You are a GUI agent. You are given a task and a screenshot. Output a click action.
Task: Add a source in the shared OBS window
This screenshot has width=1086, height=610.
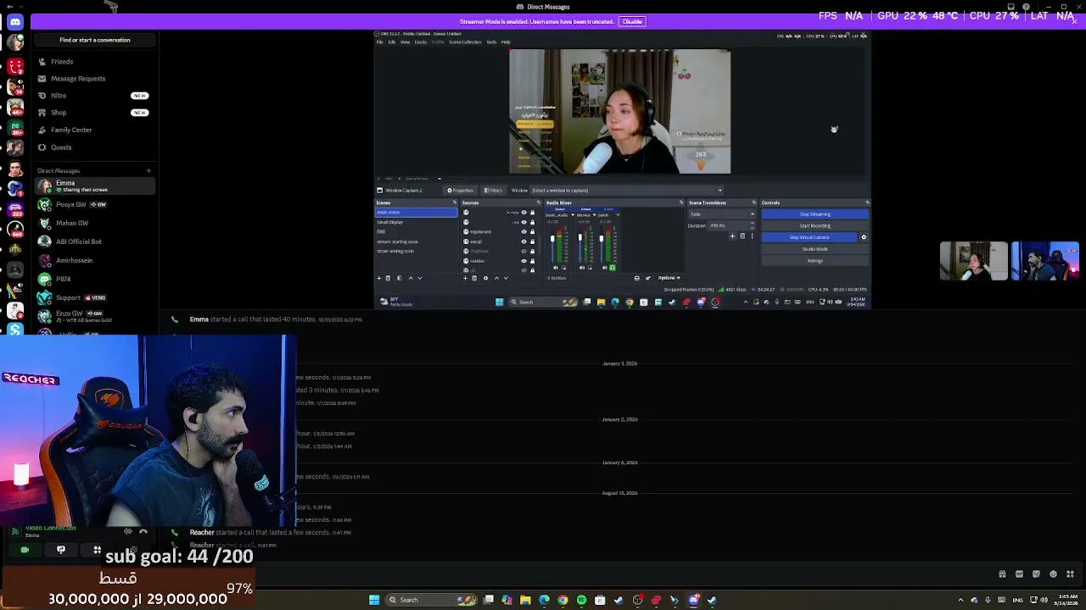click(464, 278)
